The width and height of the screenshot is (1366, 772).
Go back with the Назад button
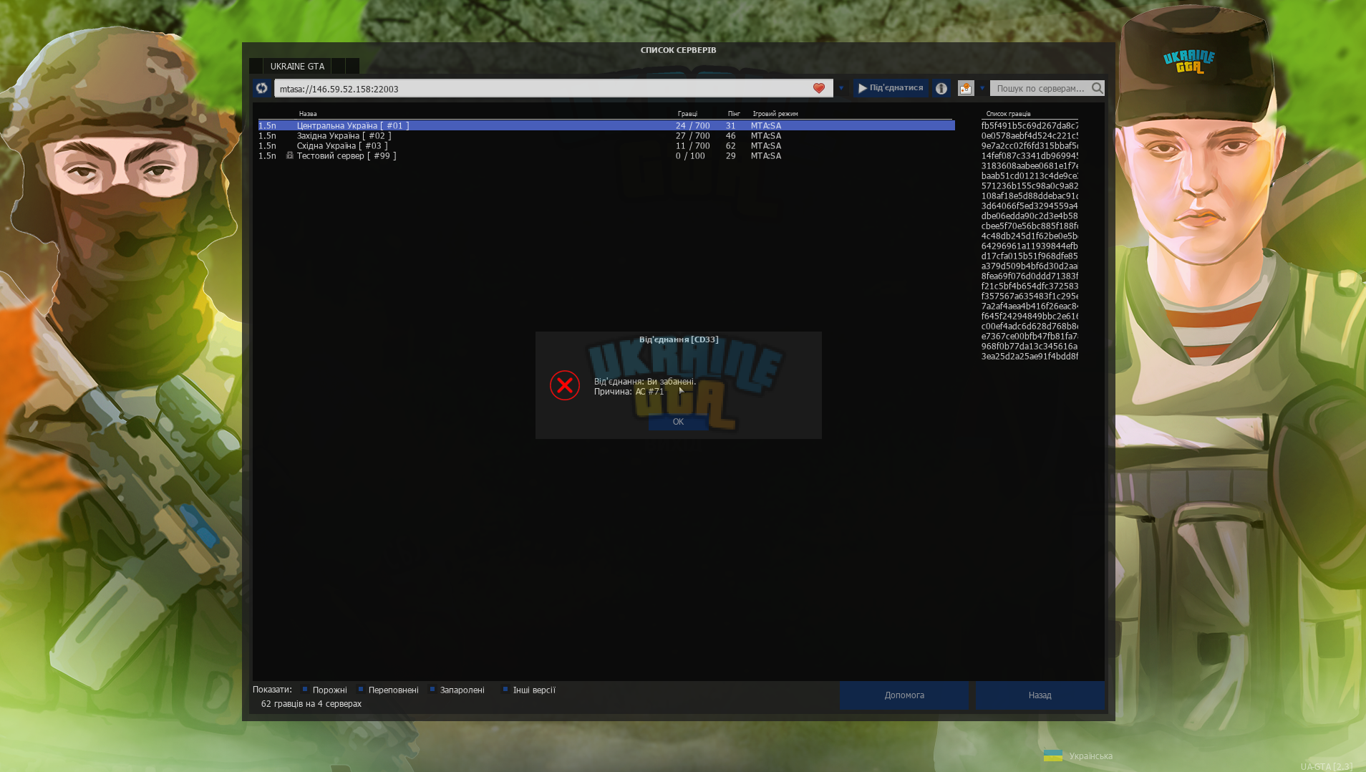[1040, 695]
